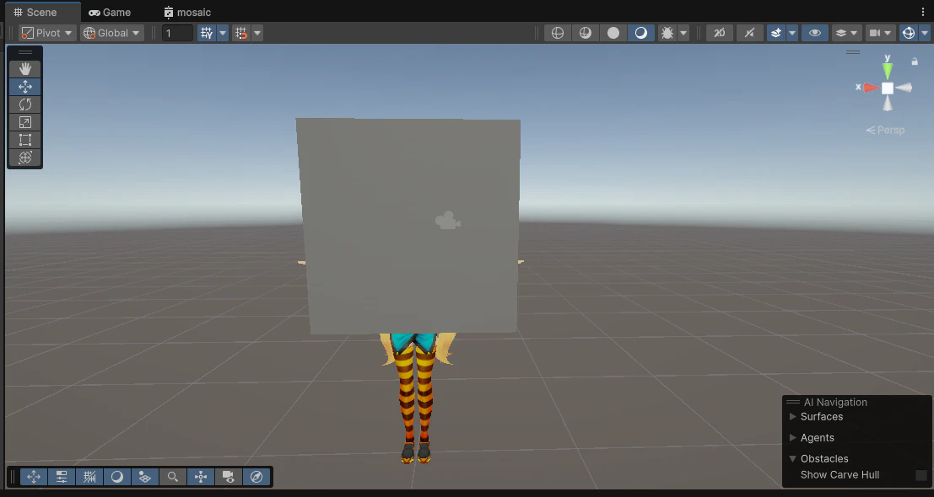Toggle the Cameras overlay icon
The height and width of the screenshot is (497, 934).
228,477
